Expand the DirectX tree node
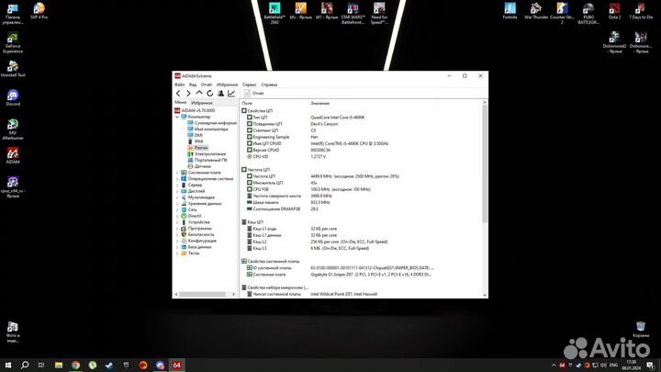 coord(177,216)
